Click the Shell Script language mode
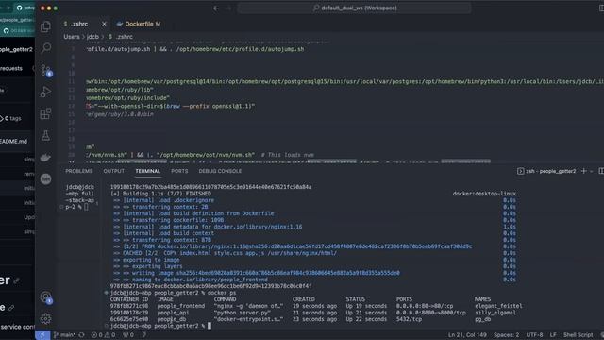Image resolution: width=604 pixels, height=340 pixels. pos(579,335)
